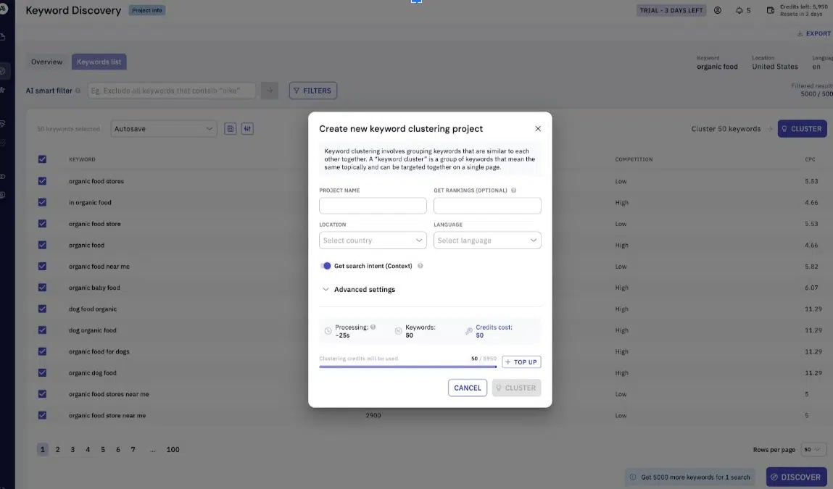Uncheck the 'organic food near me' keyword
The height and width of the screenshot is (489, 833).
point(42,266)
